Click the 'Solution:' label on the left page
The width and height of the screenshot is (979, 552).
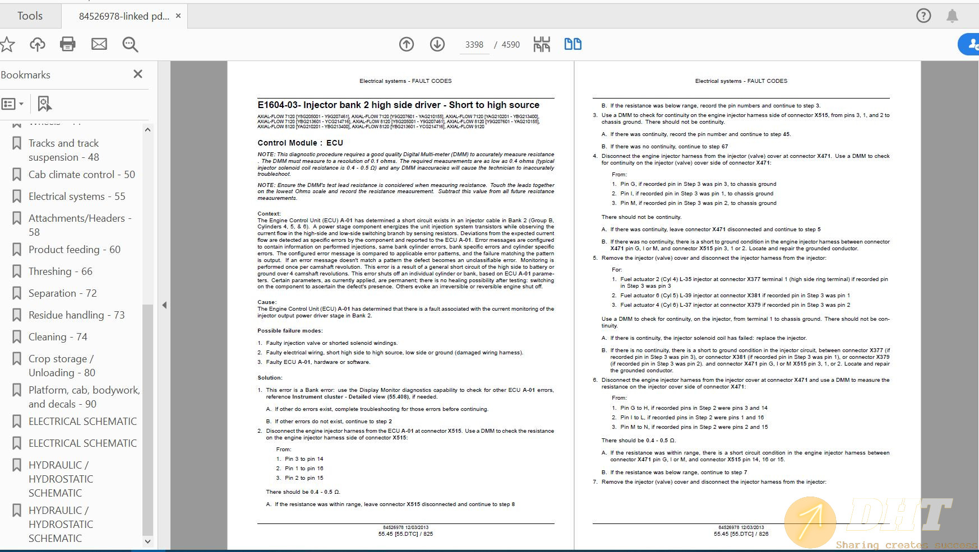(x=270, y=378)
